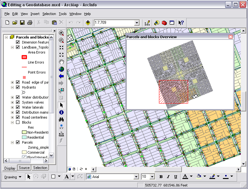Collapse Parcels and blocks data frame

click(7, 37)
